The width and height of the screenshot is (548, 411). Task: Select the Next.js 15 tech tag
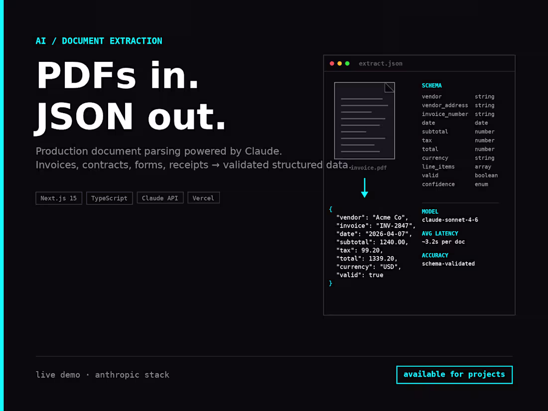click(x=58, y=198)
